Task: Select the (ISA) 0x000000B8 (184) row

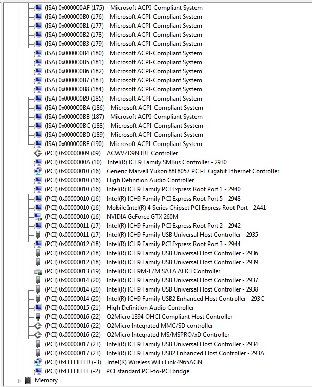Action: click(x=123, y=89)
